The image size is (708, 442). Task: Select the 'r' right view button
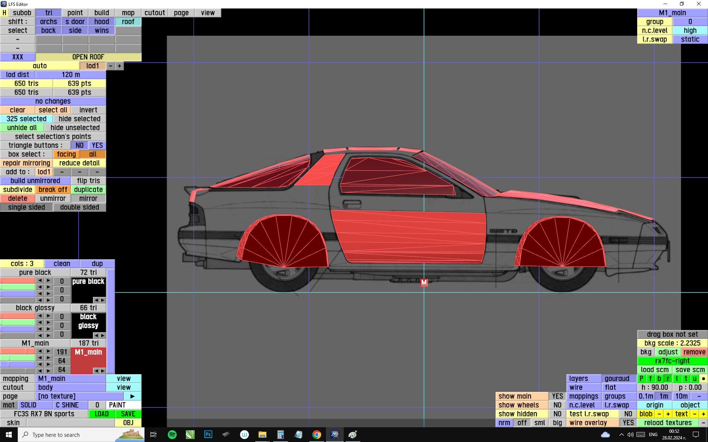(668, 379)
